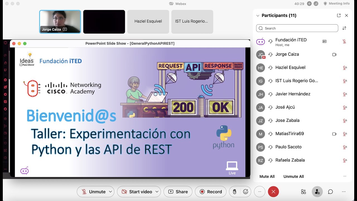
Task: Raise hand using hand icon
Action: (235, 192)
